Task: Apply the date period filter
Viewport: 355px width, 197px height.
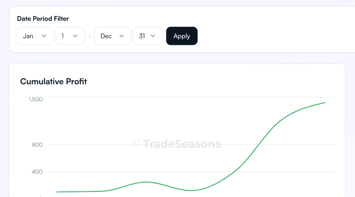Action: 182,36
